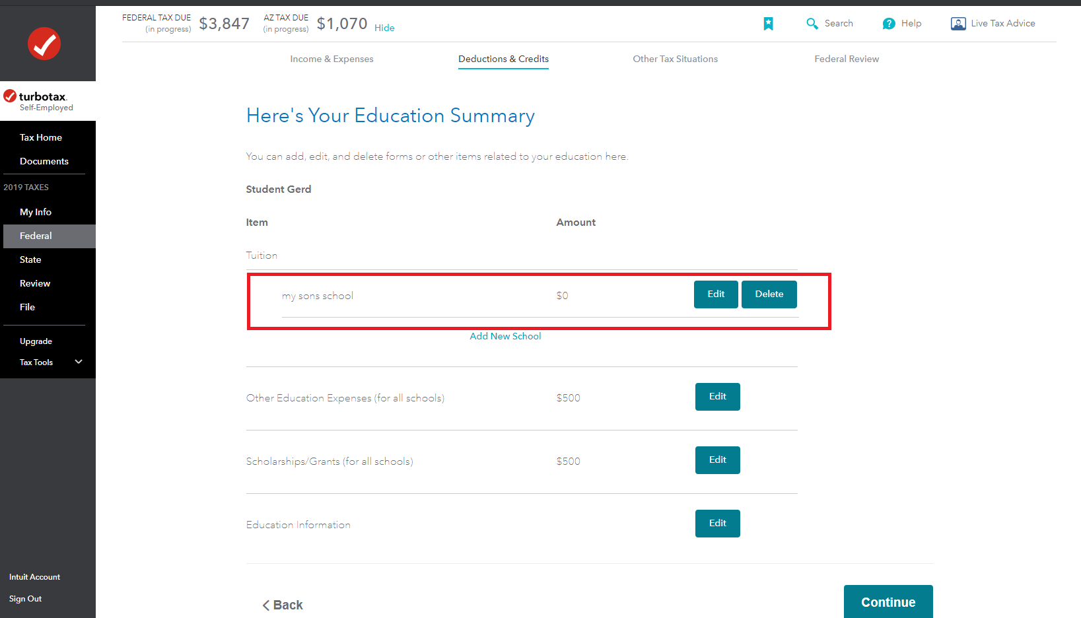This screenshot has height=618, width=1081.
Task: Go Back to the previous page
Action: pos(283,605)
